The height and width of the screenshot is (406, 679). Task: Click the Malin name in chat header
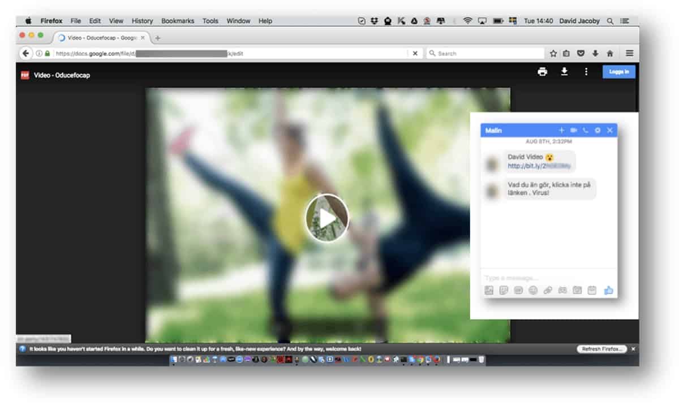(x=494, y=131)
